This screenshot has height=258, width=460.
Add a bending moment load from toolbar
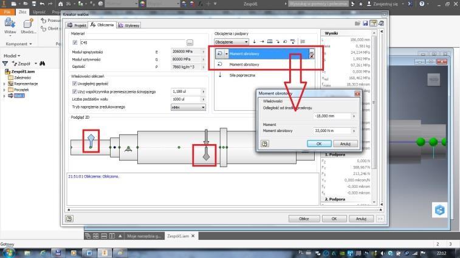click(x=278, y=42)
